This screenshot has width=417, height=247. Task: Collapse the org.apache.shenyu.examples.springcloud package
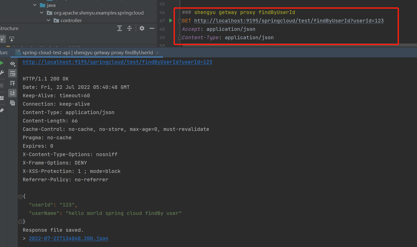[x=42, y=13]
